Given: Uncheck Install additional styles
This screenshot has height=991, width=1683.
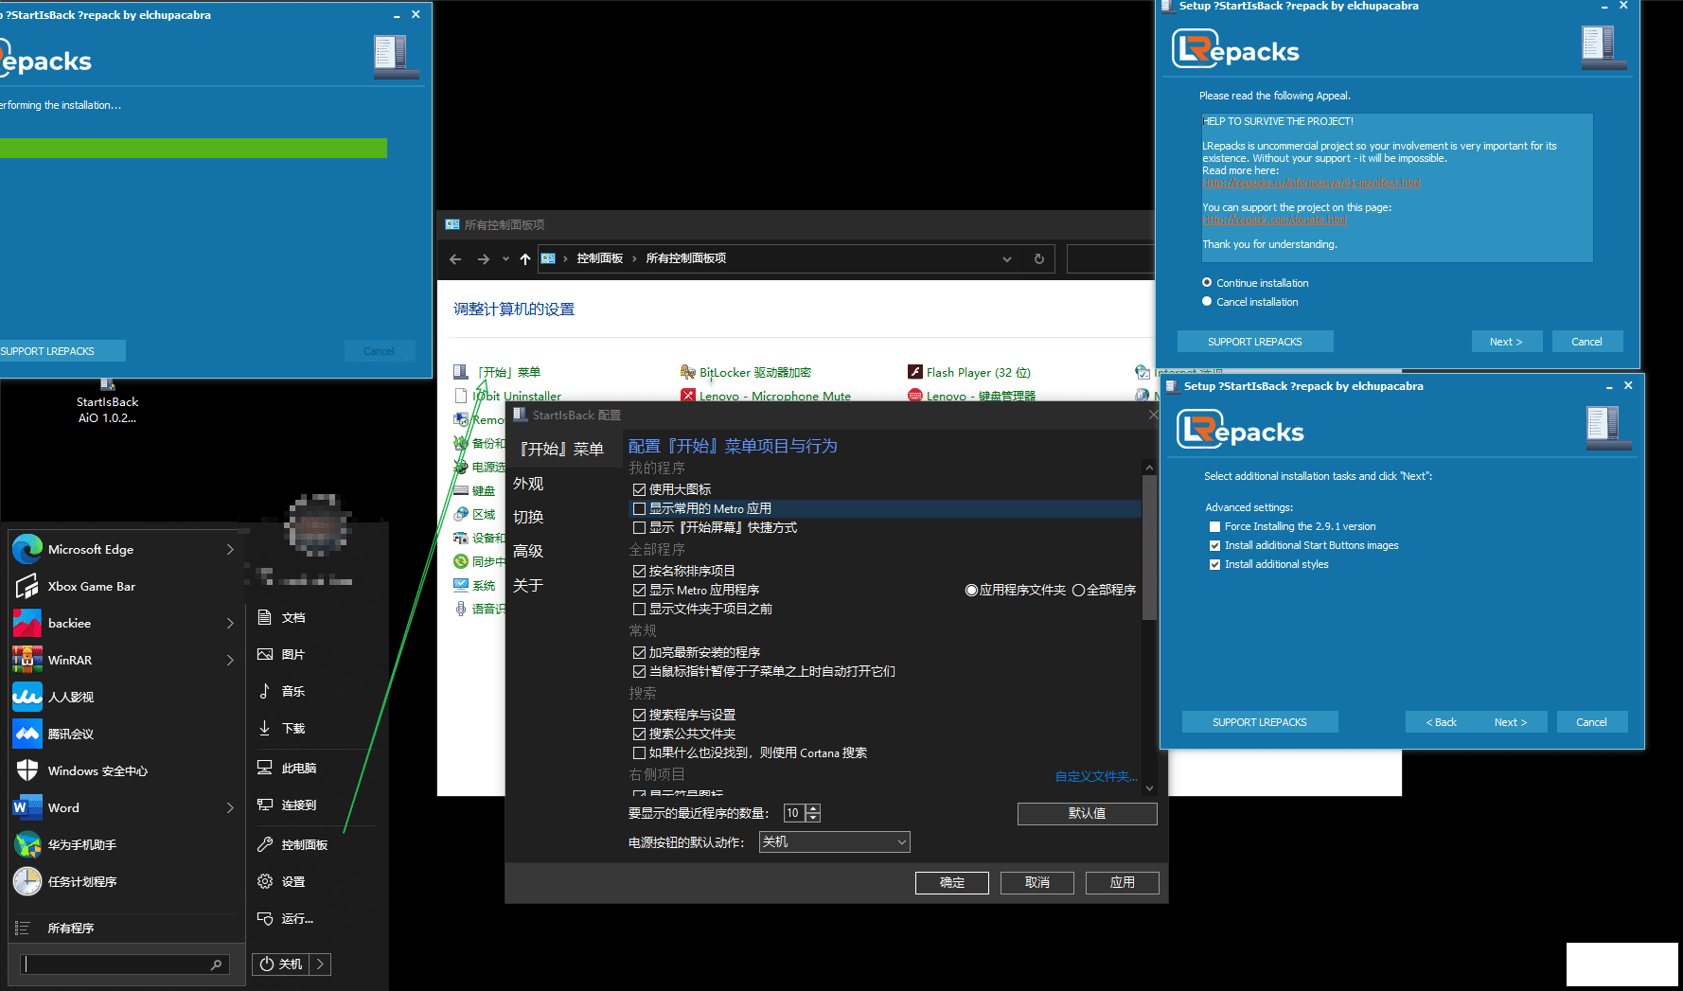Looking at the screenshot, I should click(x=1214, y=564).
